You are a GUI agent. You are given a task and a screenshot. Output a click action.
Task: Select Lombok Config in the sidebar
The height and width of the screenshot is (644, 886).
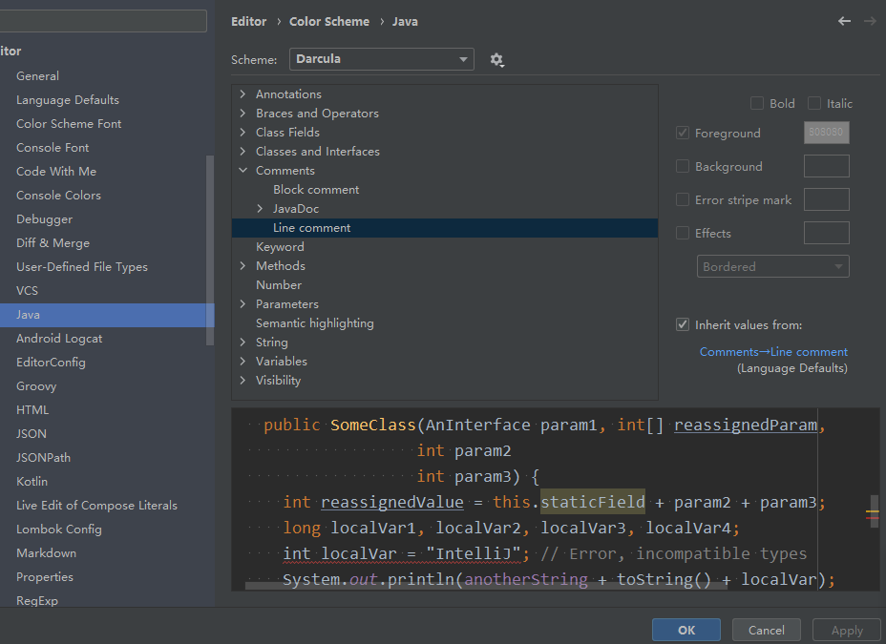[59, 529]
